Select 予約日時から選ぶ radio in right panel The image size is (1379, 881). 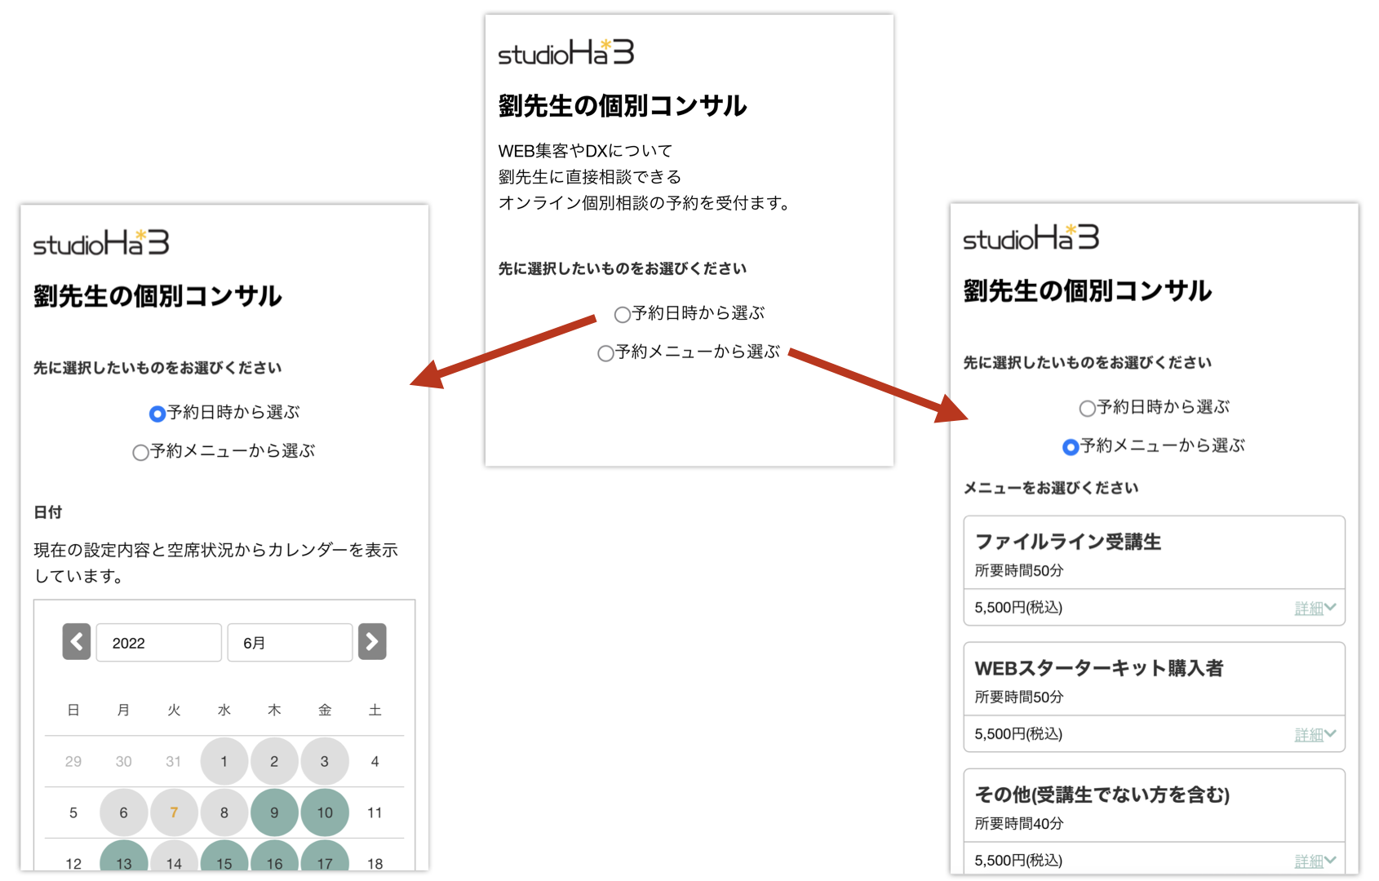point(1088,408)
